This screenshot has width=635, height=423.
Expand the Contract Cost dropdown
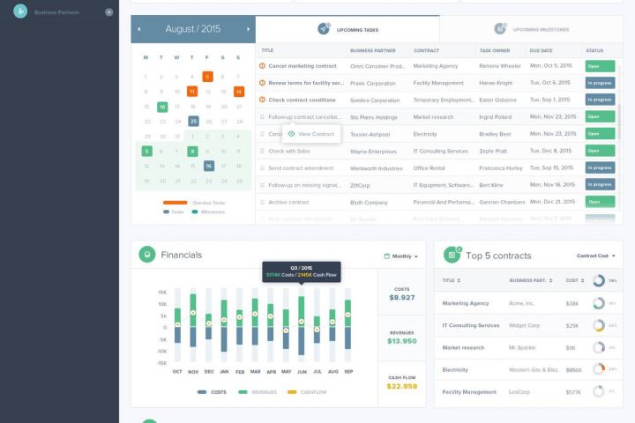point(595,256)
